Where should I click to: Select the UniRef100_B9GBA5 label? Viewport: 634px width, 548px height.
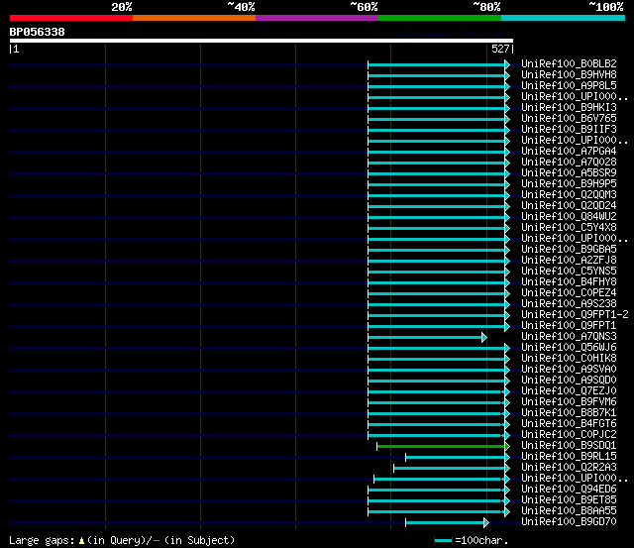(569, 250)
